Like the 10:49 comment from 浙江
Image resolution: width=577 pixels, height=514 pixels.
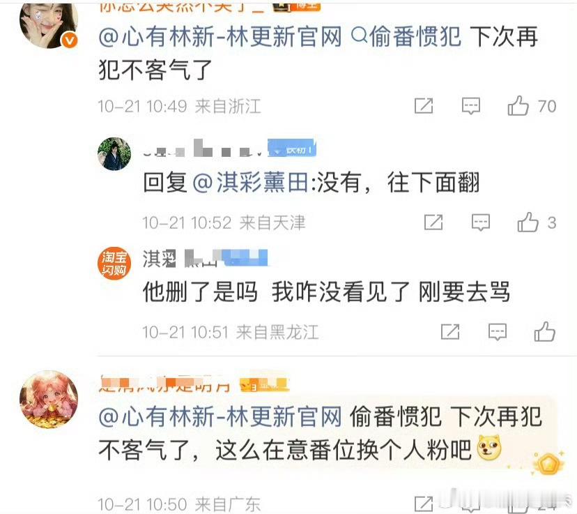point(518,106)
